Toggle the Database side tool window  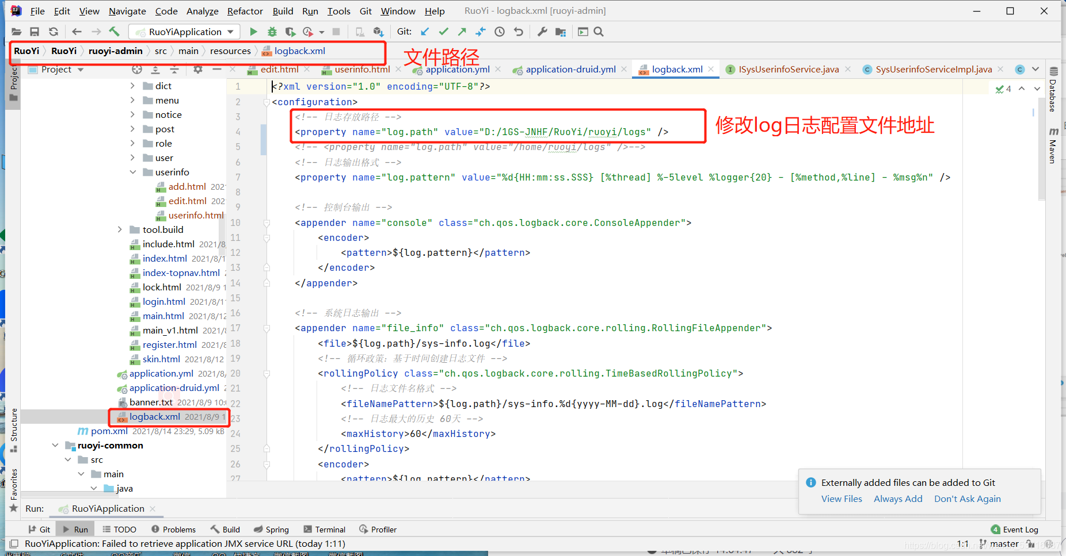tap(1053, 89)
